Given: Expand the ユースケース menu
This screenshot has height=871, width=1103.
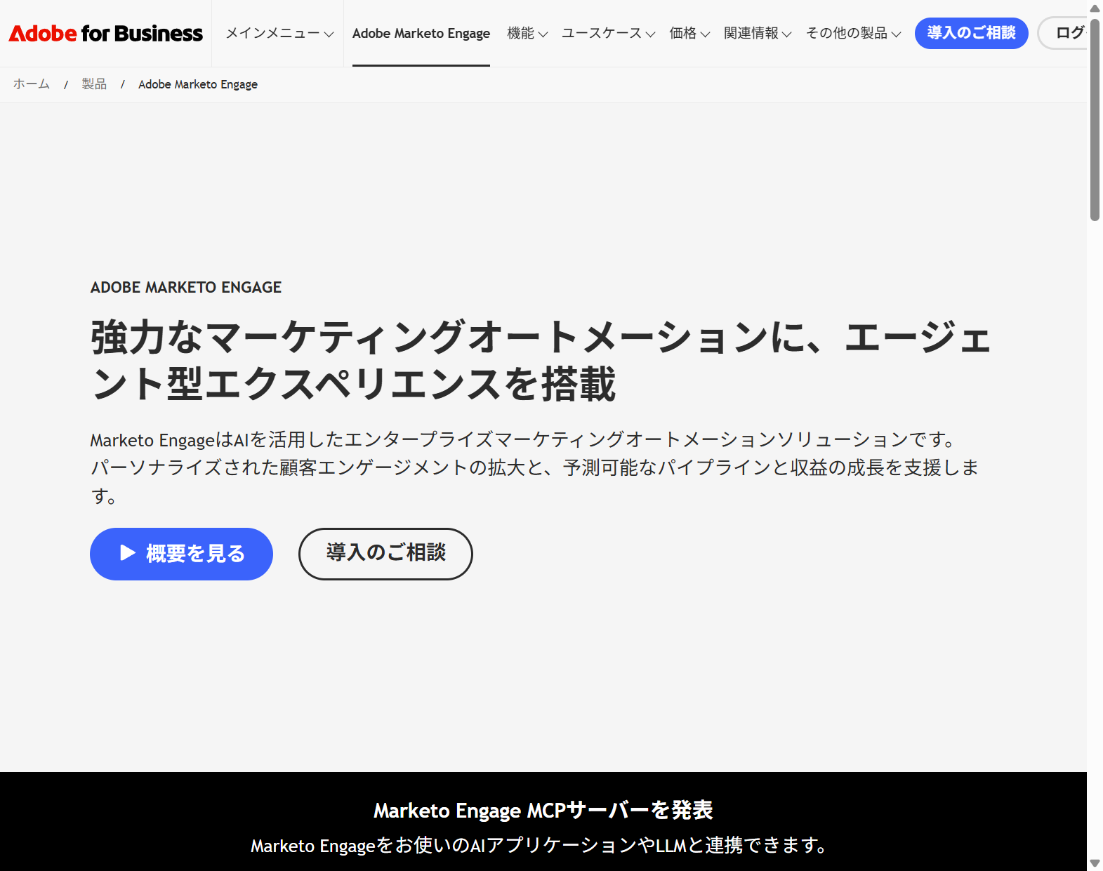Looking at the screenshot, I should (x=608, y=34).
